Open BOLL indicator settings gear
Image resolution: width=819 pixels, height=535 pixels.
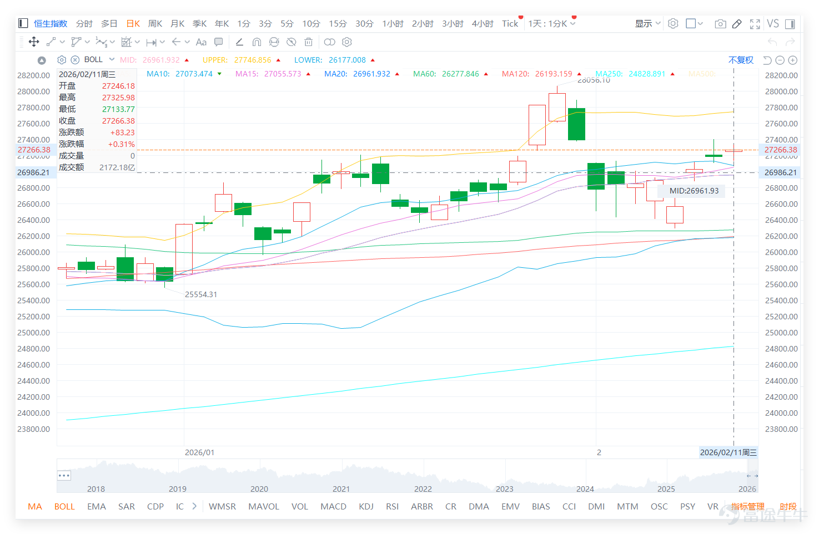point(62,60)
